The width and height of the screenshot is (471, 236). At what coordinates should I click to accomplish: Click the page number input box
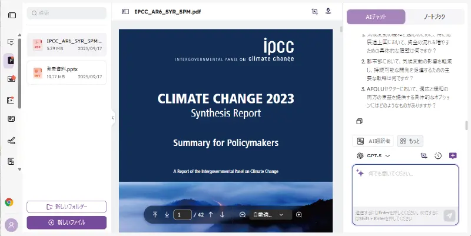coord(183,215)
